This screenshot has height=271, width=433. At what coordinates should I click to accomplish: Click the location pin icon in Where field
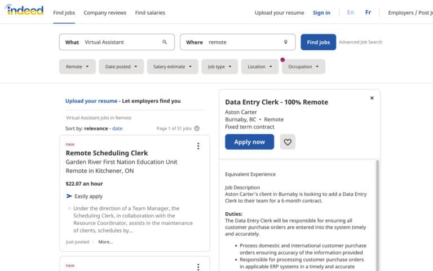(x=285, y=42)
